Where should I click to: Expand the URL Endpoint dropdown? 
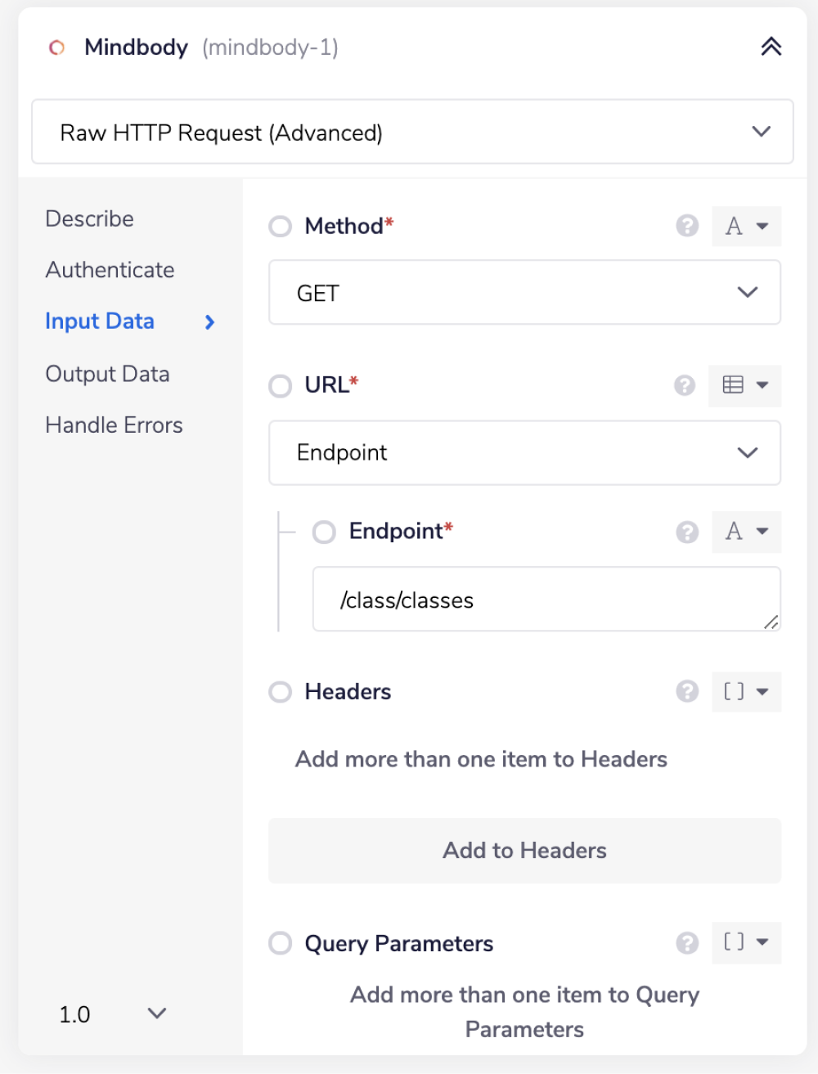point(524,452)
